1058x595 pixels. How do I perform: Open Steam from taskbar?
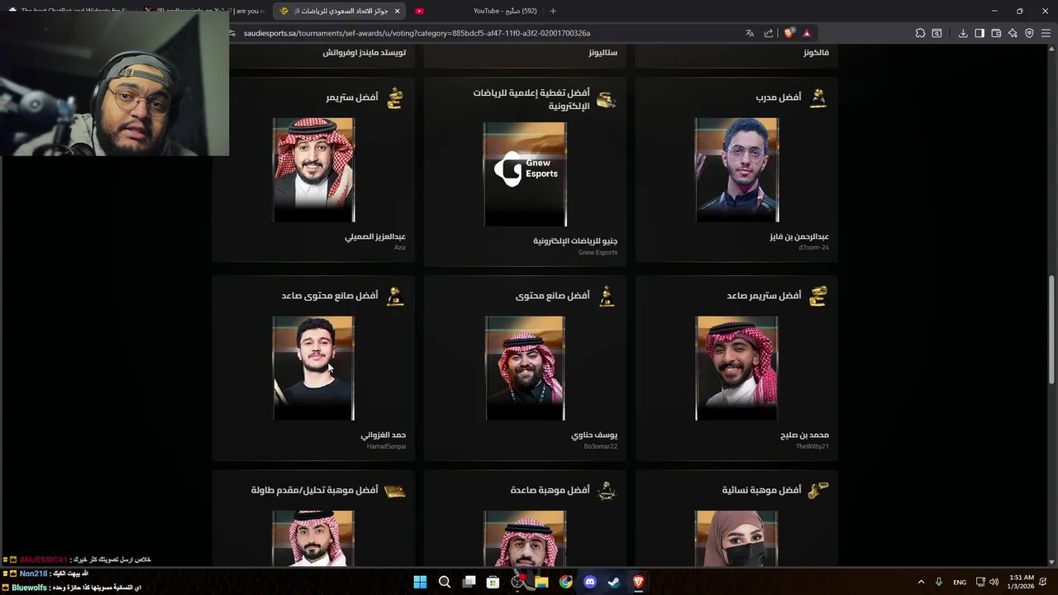pos(614,582)
